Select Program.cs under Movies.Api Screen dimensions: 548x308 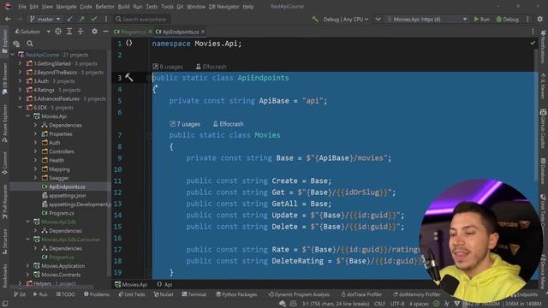coord(61,213)
